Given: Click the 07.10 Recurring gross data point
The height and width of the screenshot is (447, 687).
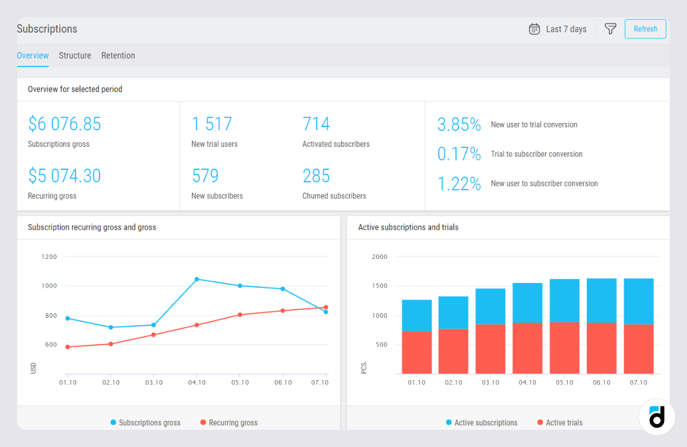Looking at the screenshot, I should tap(326, 307).
